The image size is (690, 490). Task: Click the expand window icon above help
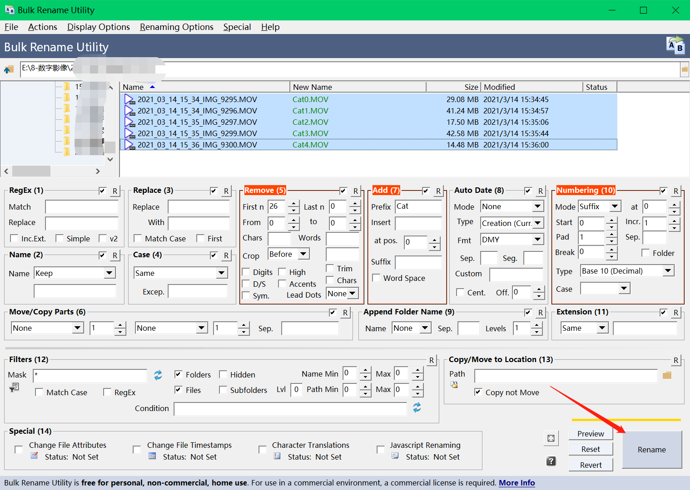pos(551,438)
